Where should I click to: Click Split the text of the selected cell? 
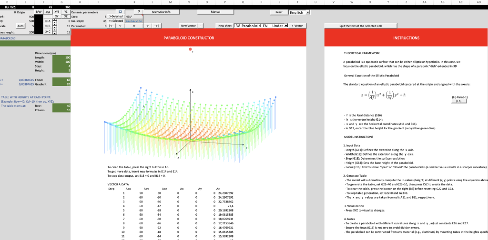361,26
